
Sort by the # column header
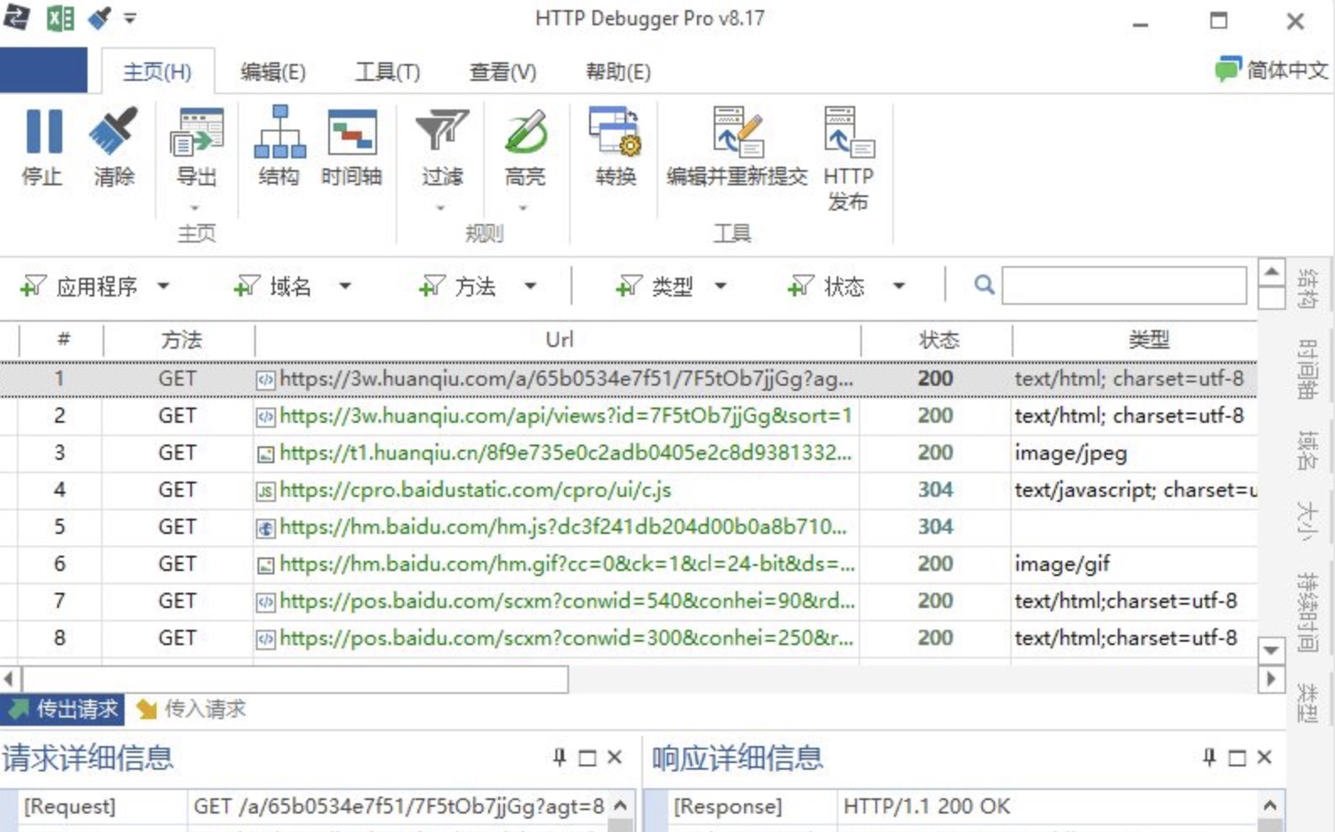(x=62, y=340)
